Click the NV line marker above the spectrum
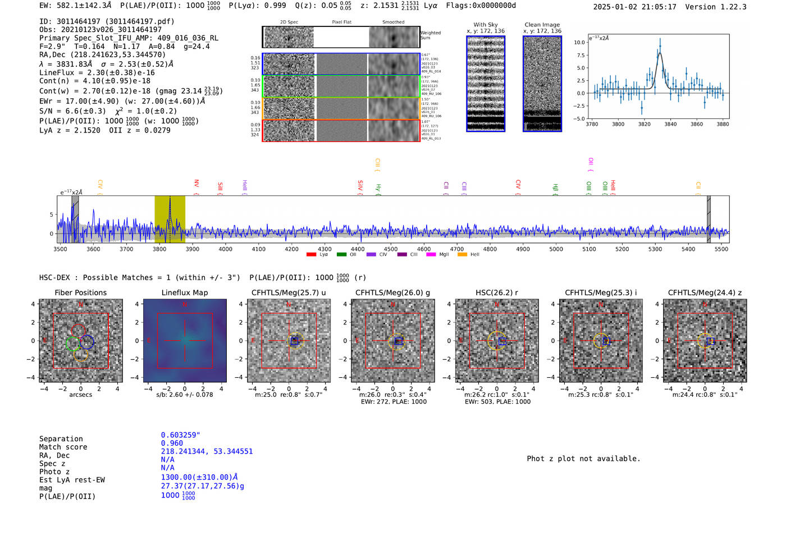Screen dimensions: 786x535 tap(196, 187)
